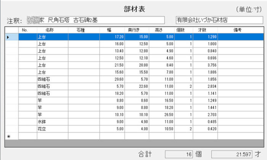Image resolution: width=267 pixels, height=160 pixels.
Task: Click the height cell with value 26.50
Action: tap(162, 114)
